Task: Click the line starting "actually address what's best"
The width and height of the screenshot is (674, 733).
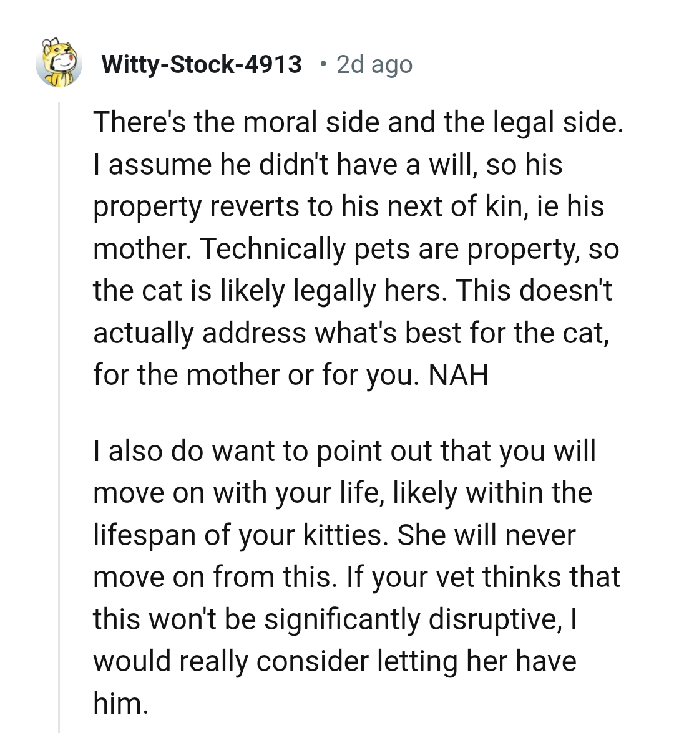Action: (350, 333)
